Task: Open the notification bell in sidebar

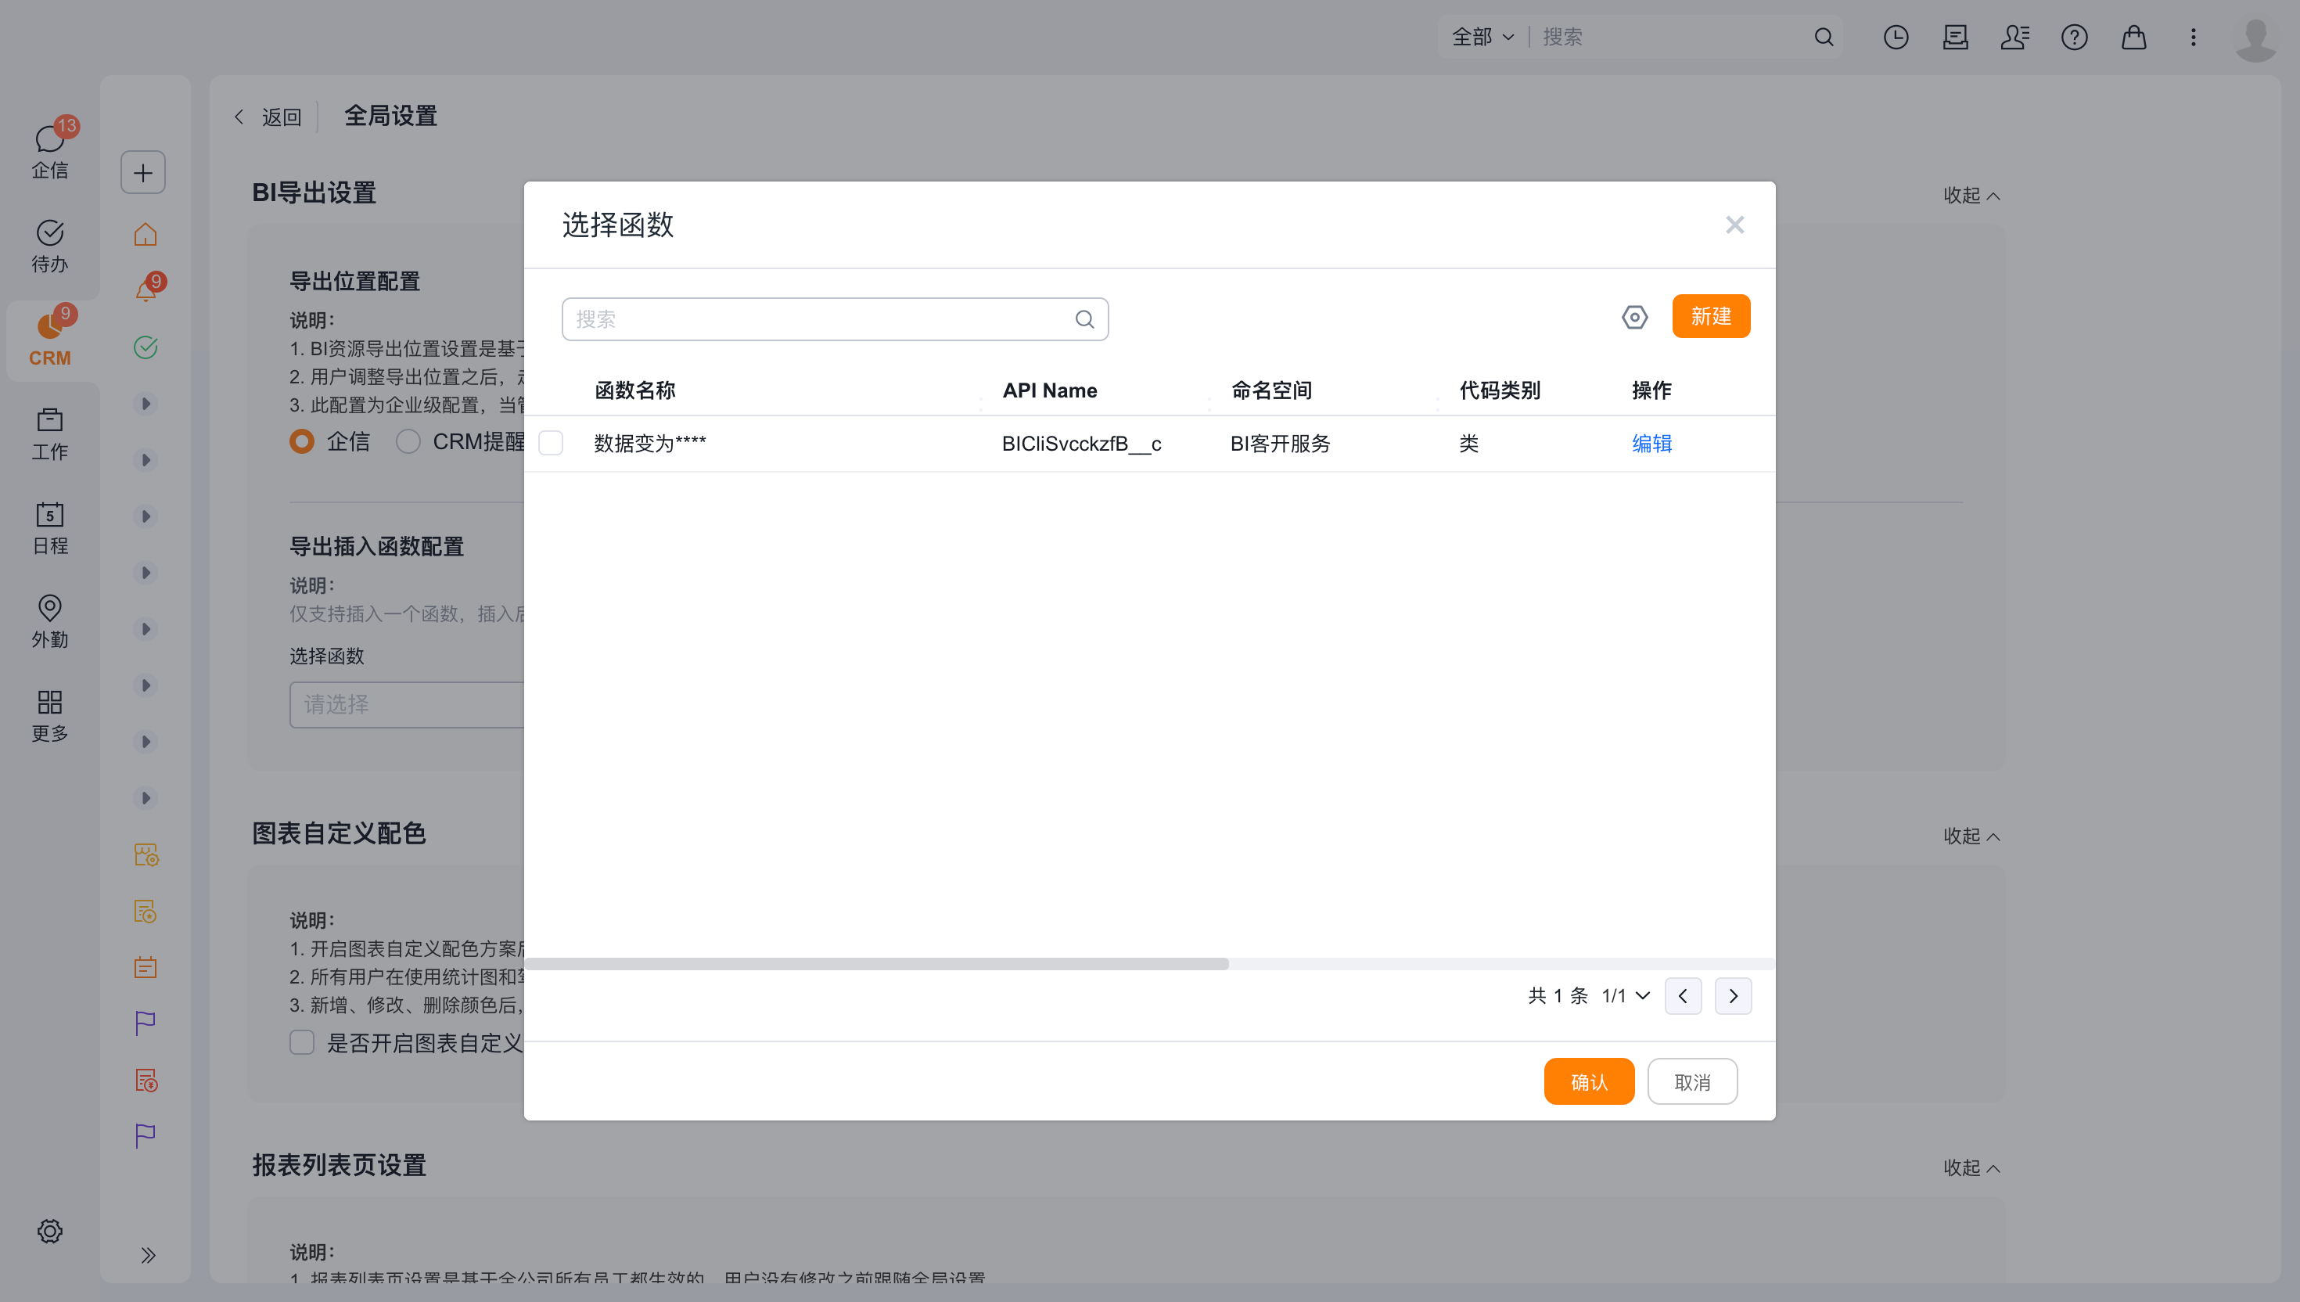Action: point(146,290)
